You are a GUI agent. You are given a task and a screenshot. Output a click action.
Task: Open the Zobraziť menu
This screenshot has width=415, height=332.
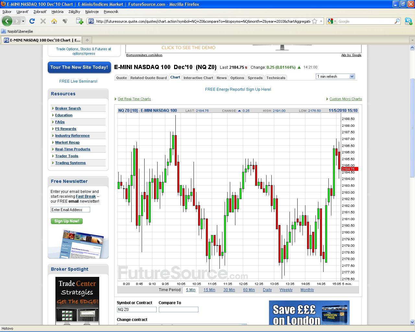pos(40,12)
